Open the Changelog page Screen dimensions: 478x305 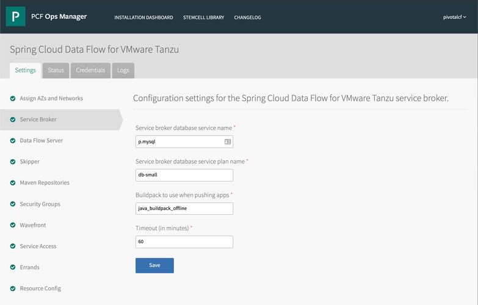(247, 18)
